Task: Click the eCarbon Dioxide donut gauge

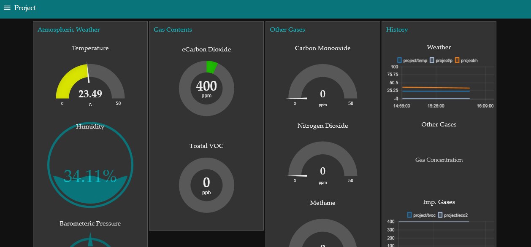Action: click(206, 89)
